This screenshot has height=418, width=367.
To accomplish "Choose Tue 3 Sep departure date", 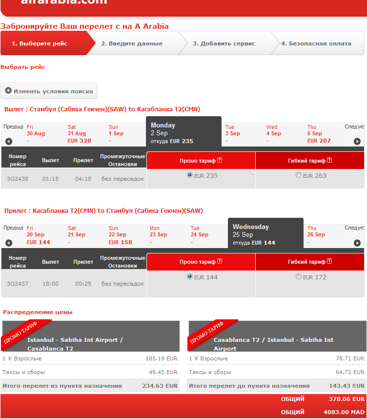I will 233,134.
